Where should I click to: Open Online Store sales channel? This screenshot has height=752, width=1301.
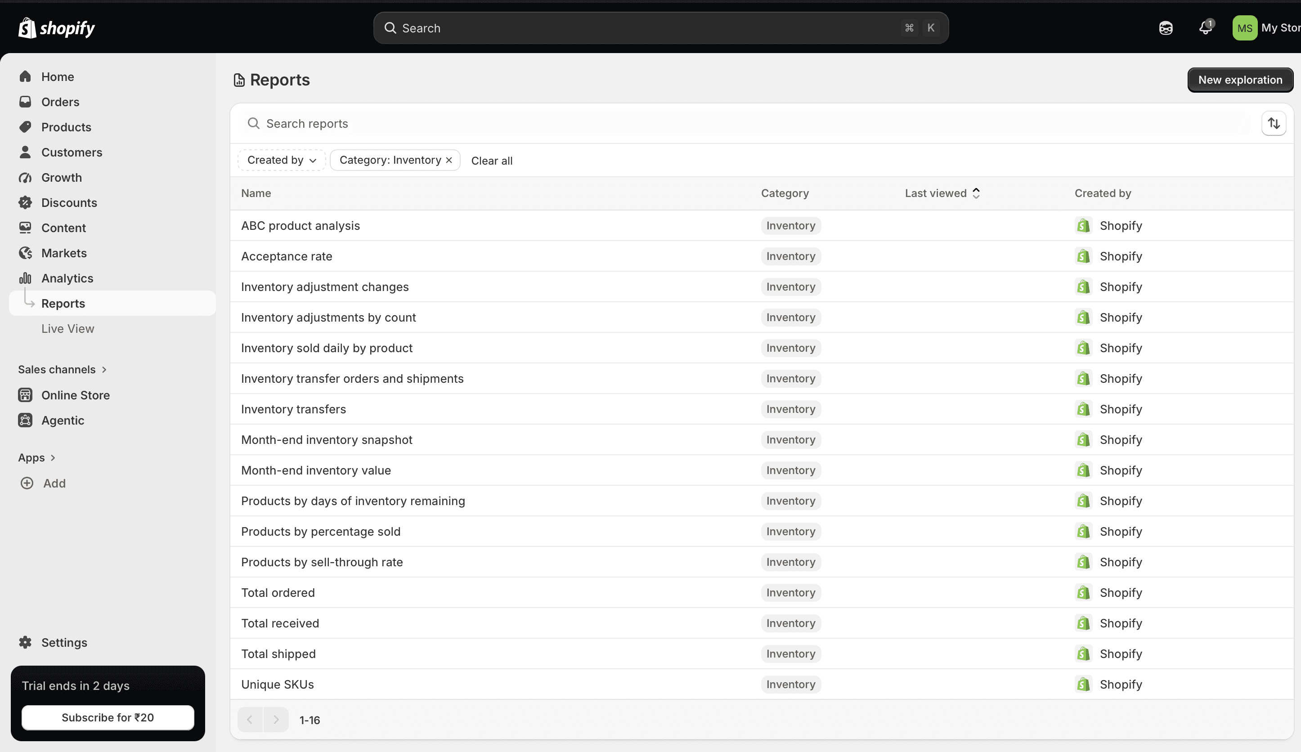click(x=76, y=395)
